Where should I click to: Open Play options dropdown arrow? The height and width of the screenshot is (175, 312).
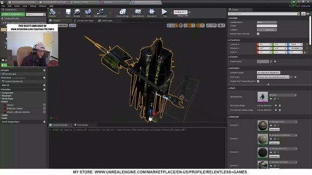(x=171, y=13)
